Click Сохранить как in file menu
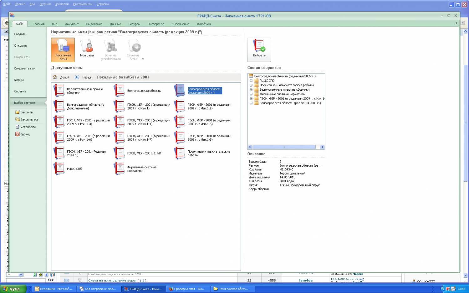This screenshot has height=293, width=469. 25,68
